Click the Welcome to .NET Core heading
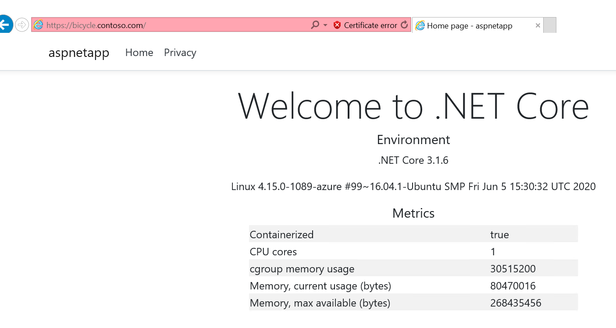Screen dimensions: 616x328 point(413,105)
